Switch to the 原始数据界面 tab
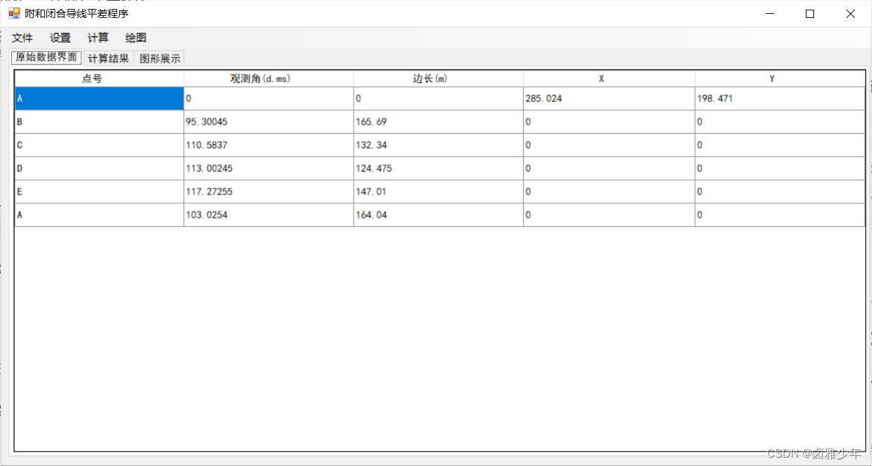Viewport: 872px width, 466px height. (x=47, y=58)
